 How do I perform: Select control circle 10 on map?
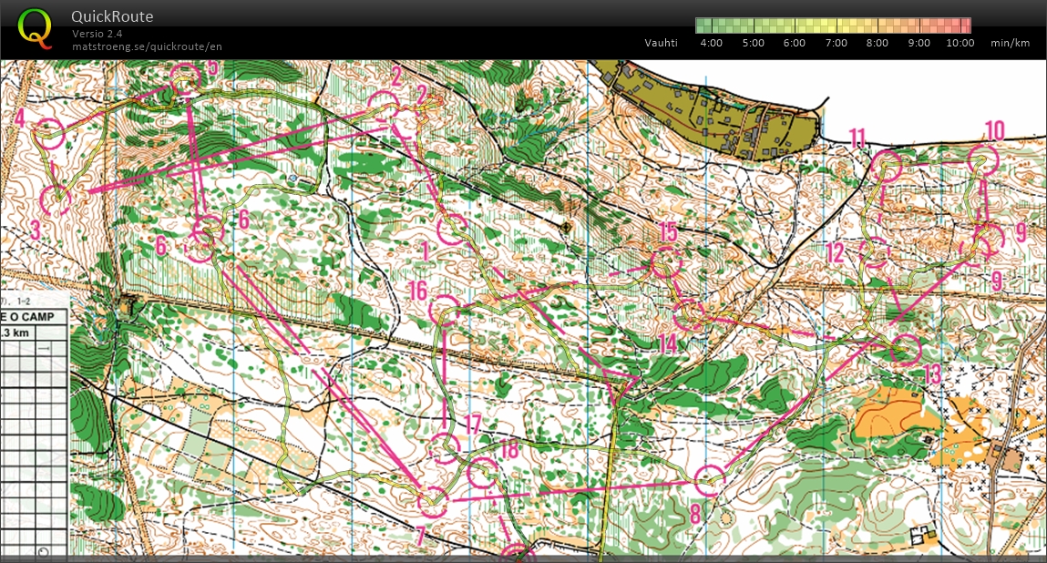(983, 159)
